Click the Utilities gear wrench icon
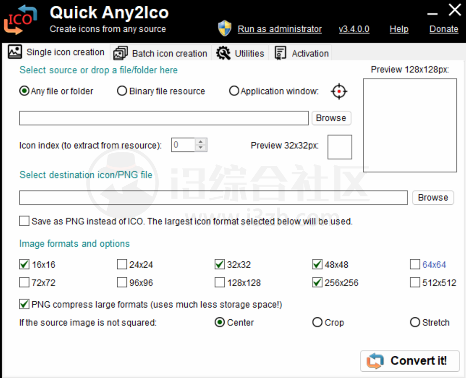466x378 pixels. point(223,53)
